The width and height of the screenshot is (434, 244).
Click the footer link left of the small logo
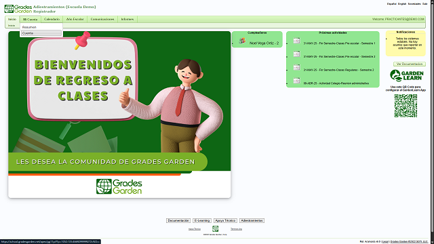[x=195, y=229]
